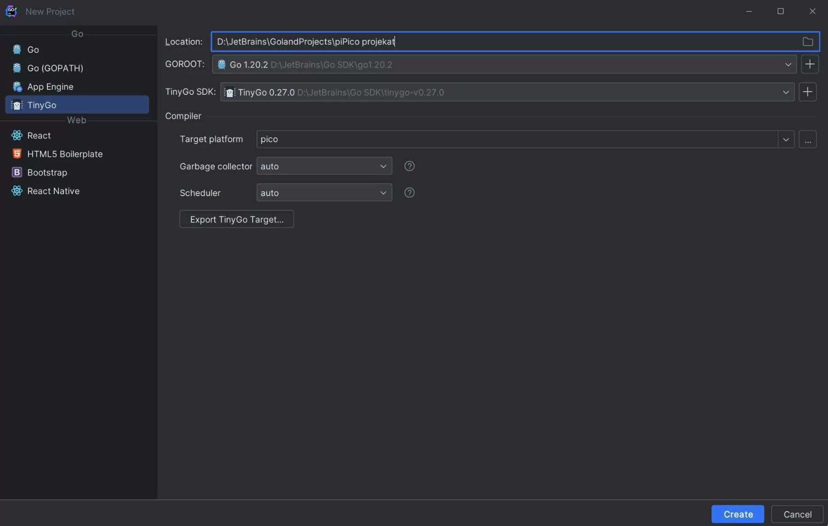
Task: Click the Create button
Action: point(738,514)
